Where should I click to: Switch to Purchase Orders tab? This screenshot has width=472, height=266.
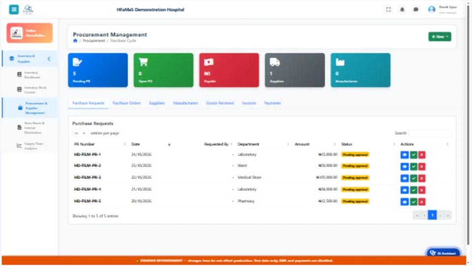pyautogui.click(x=126, y=103)
